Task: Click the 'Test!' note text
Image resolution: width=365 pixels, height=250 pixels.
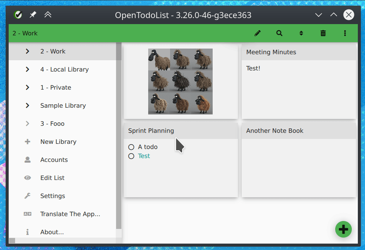Action: (x=253, y=68)
